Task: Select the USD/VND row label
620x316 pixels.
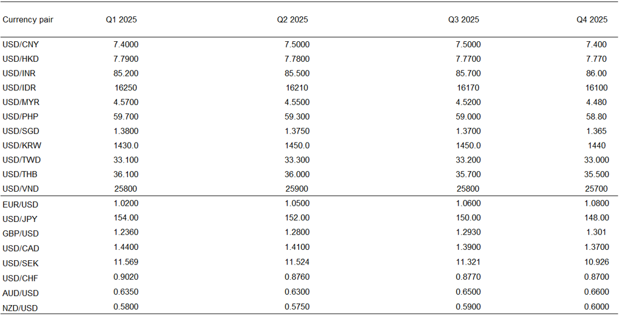Action: tap(21, 189)
